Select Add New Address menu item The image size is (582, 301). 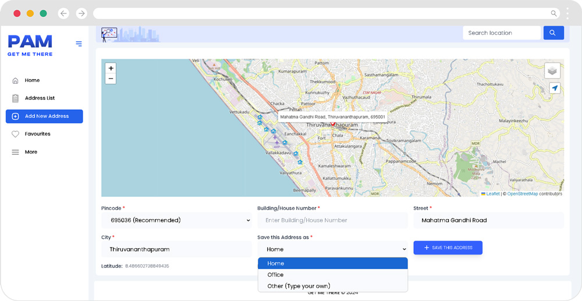[44, 116]
